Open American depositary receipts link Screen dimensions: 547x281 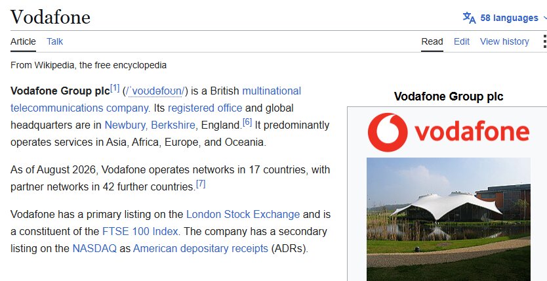pyautogui.click(x=201, y=249)
